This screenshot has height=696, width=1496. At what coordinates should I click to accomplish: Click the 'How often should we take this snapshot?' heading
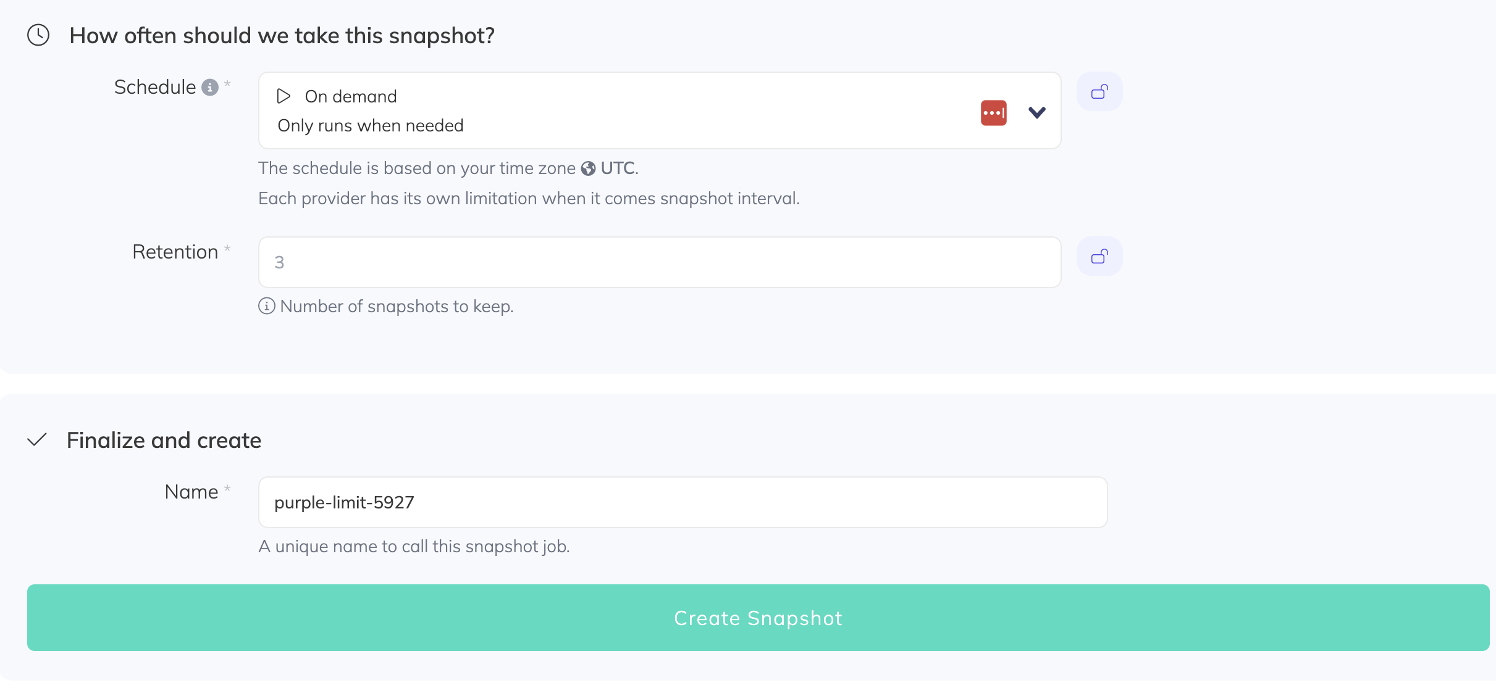point(282,35)
